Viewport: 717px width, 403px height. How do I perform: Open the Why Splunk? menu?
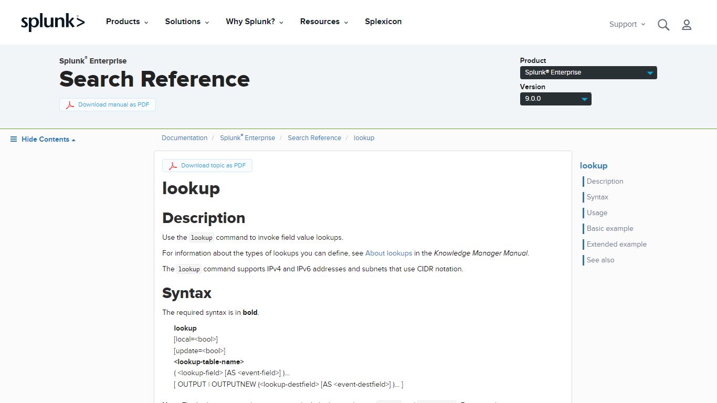[255, 22]
